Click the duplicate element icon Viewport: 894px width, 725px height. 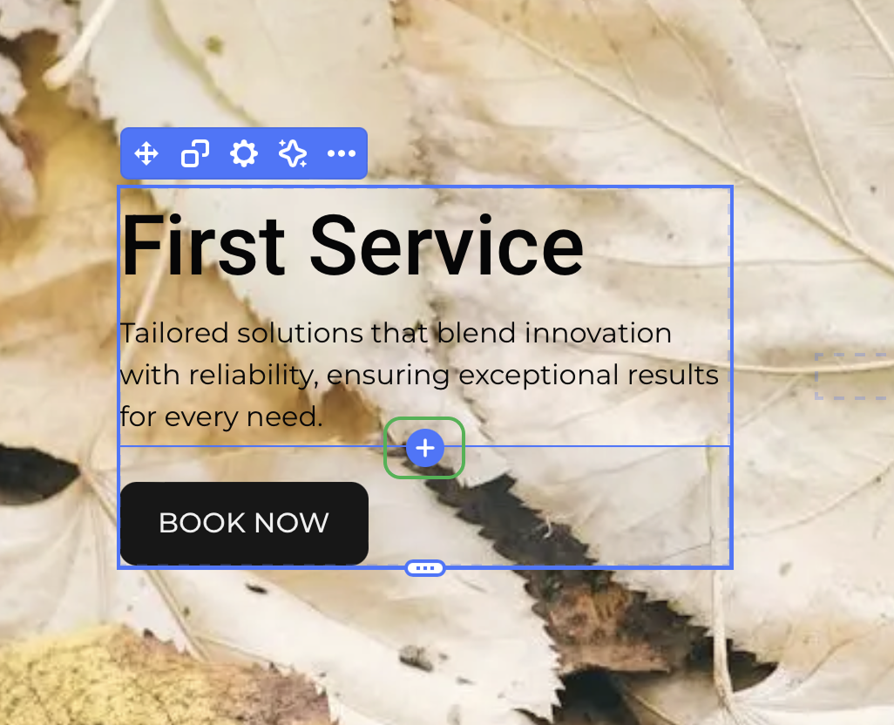[195, 153]
